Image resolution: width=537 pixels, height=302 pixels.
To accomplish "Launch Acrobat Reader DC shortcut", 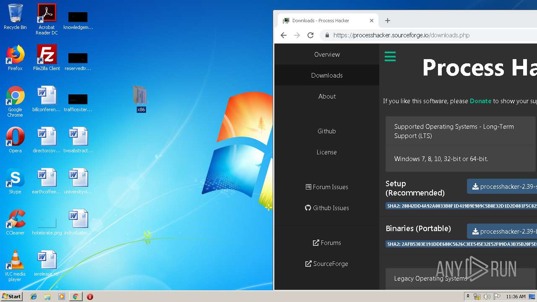I will [47, 19].
